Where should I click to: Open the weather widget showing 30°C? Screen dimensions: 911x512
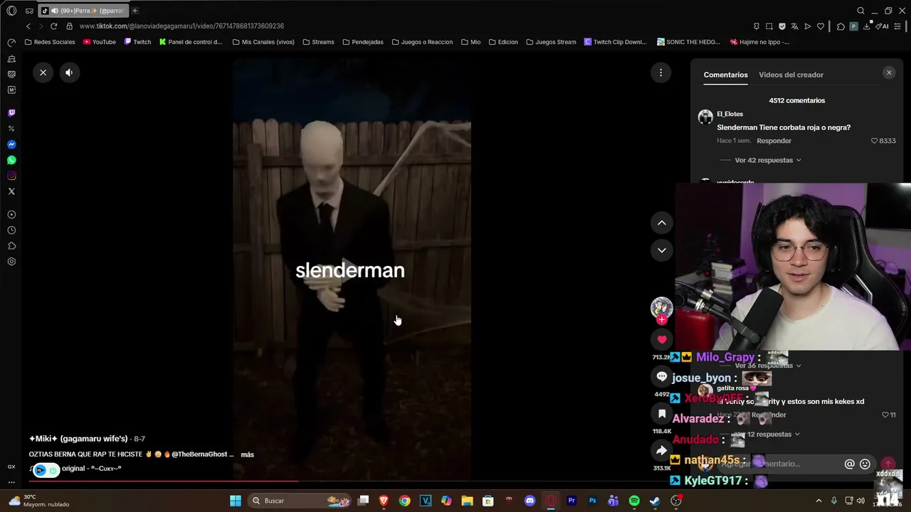(39, 501)
